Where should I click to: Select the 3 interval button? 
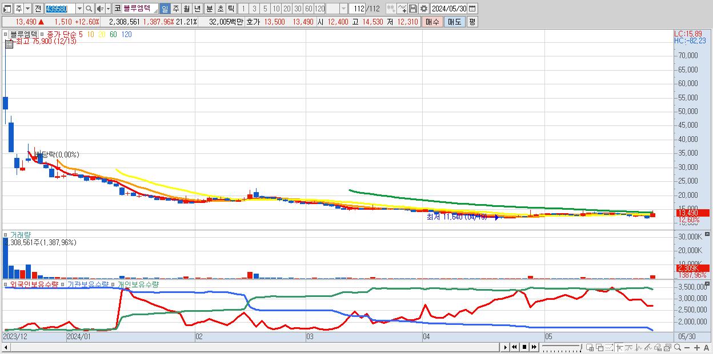[254, 9]
